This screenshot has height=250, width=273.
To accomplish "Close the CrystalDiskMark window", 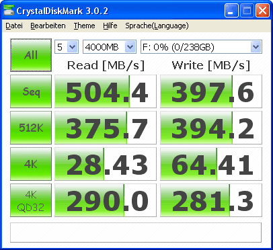I will [x=262, y=11].
